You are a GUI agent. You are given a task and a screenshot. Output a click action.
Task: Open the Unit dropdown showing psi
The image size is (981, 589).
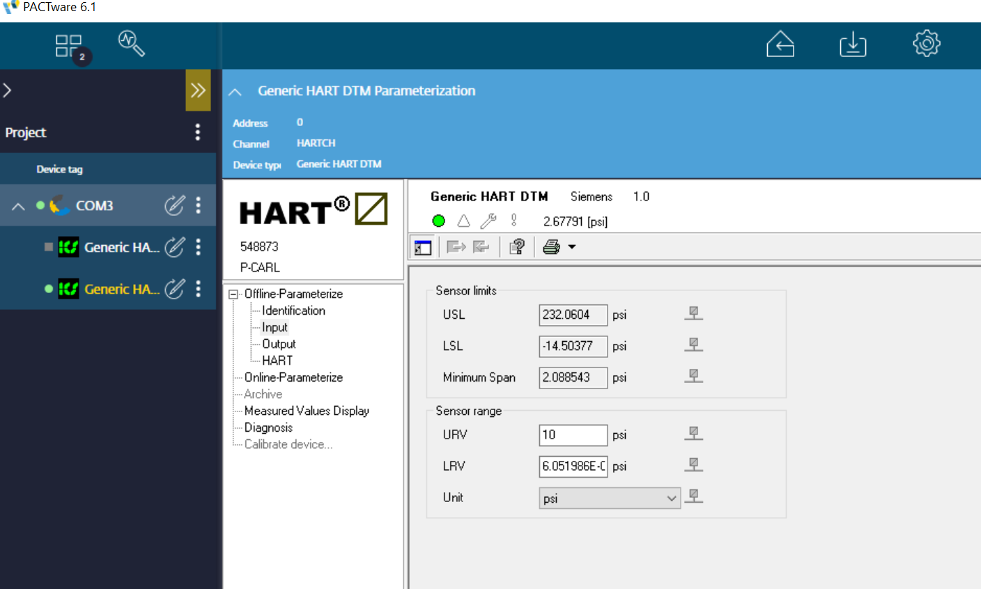tap(610, 498)
